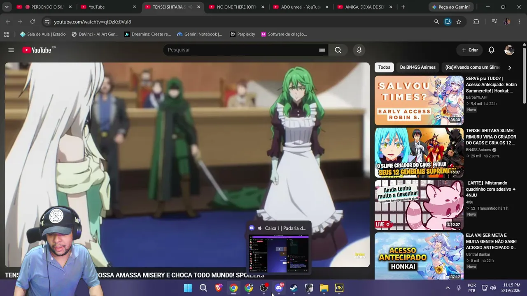Open the YouTube account avatar menu
Screen dimensions: 527x296
(x=509, y=50)
